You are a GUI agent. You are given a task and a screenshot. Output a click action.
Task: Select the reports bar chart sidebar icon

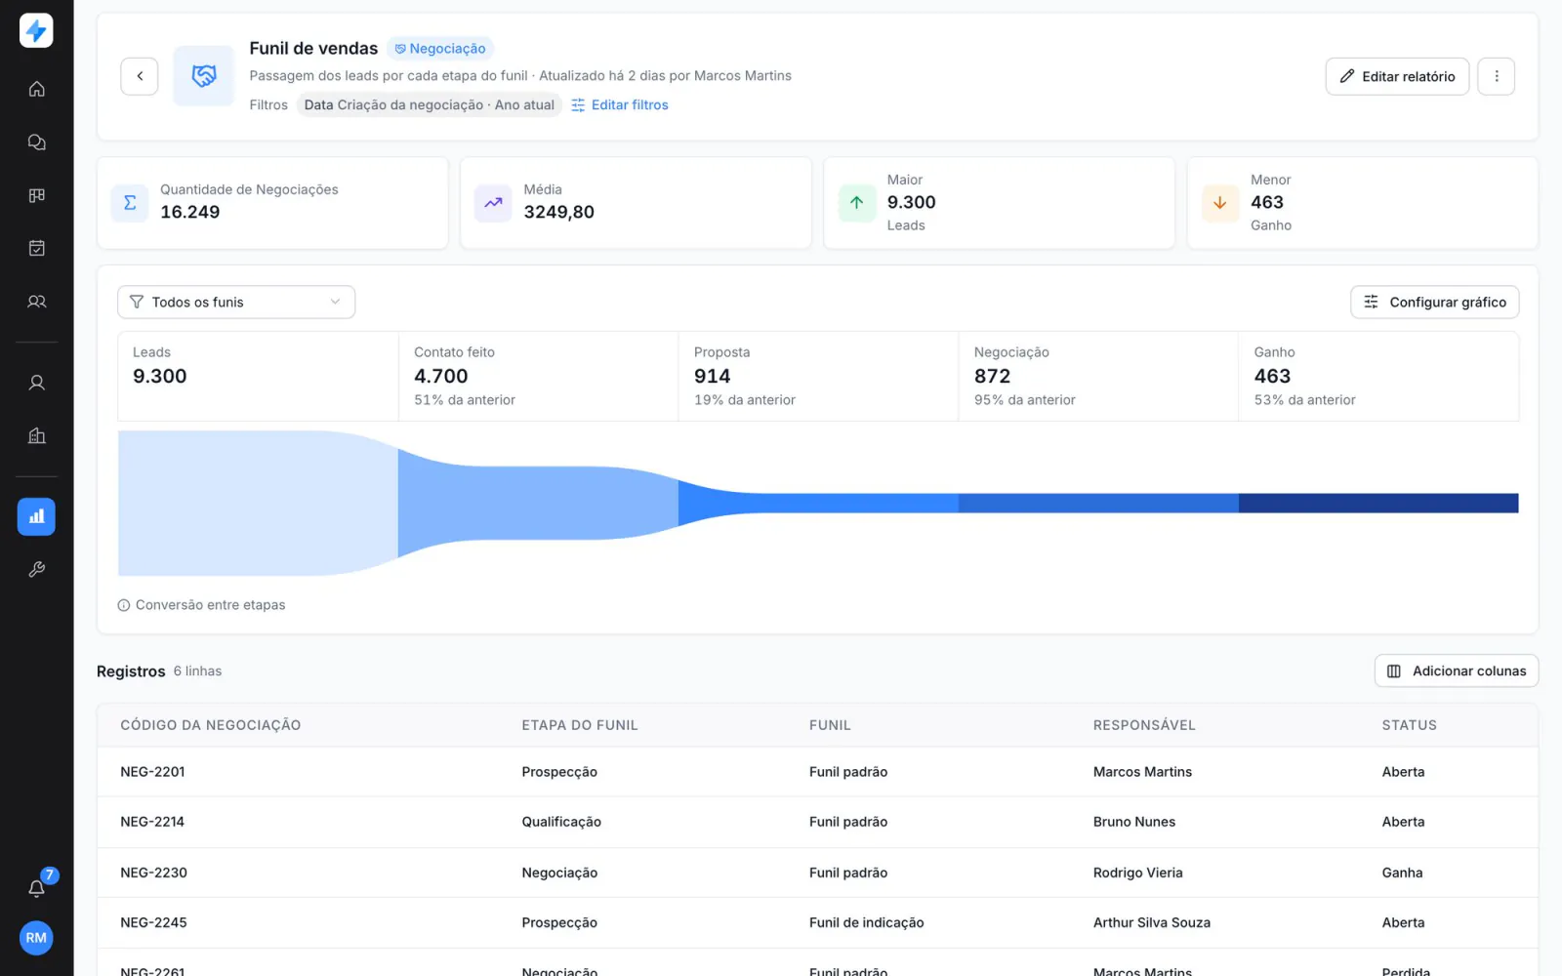(36, 516)
